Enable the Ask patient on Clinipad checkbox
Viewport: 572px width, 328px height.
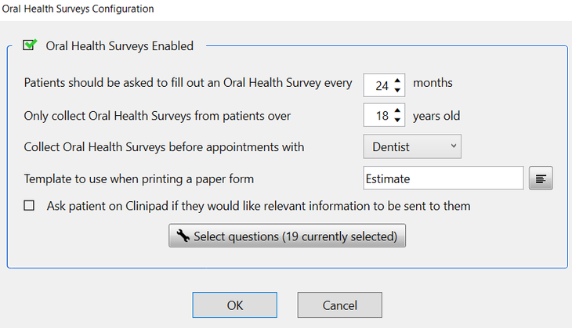30,206
